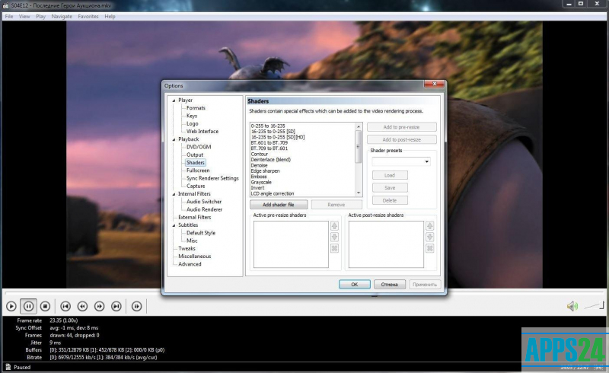
Task: Select the Edge sharpen shader
Action: (265, 171)
